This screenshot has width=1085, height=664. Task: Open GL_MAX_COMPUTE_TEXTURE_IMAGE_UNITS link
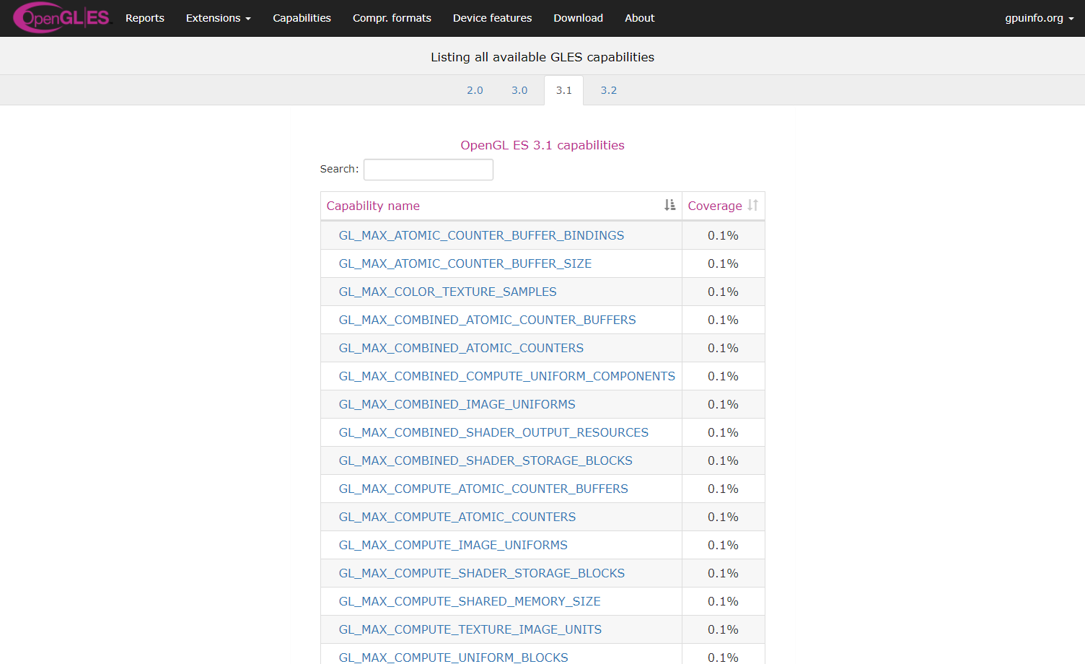tap(470, 629)
